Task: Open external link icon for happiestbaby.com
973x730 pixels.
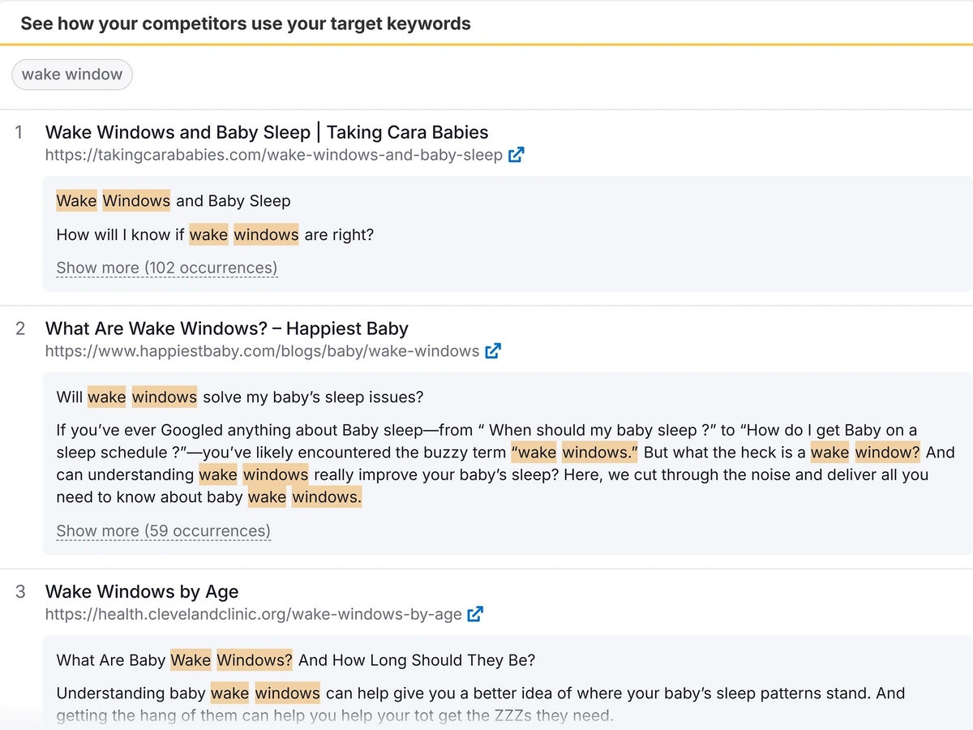Action: click(x=493, y=351)
